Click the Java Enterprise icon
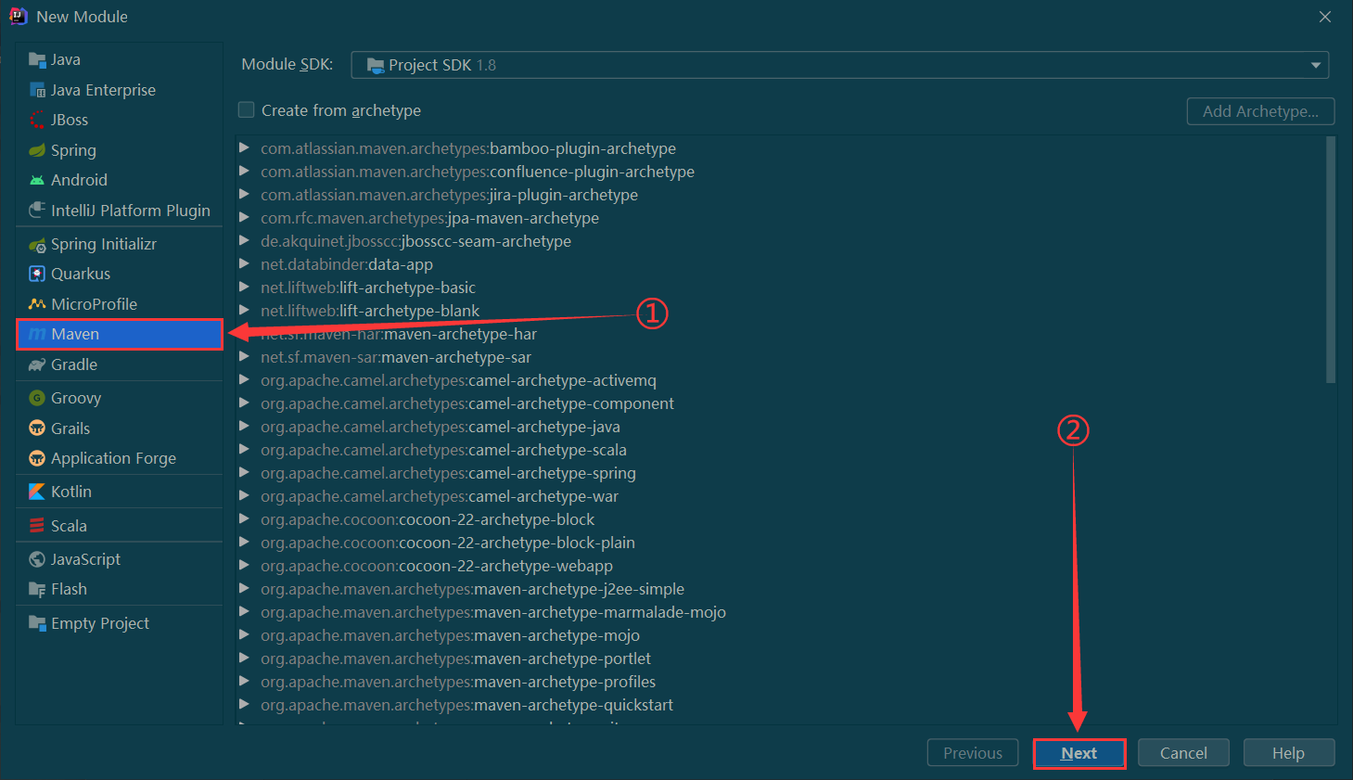The width and height of the screenshot is (1353, 780). pos(37,90)
